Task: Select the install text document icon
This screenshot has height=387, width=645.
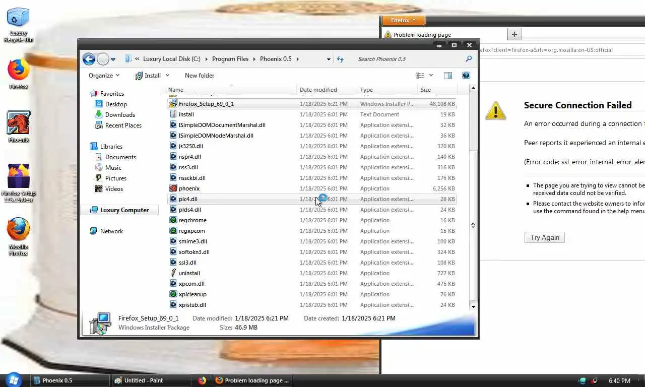Action: [x=173, y=114]
